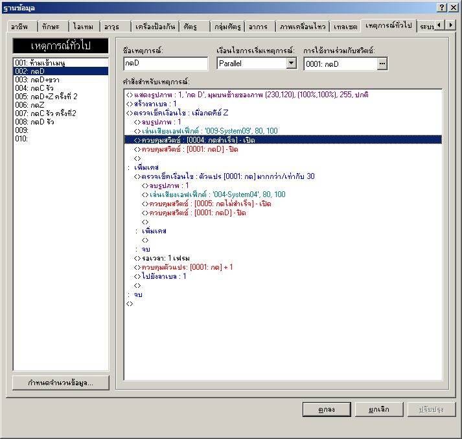Viewport: 462px width, 439px height.
Task: Open the ไอเทม tab
Action: [x=84, y=27]
